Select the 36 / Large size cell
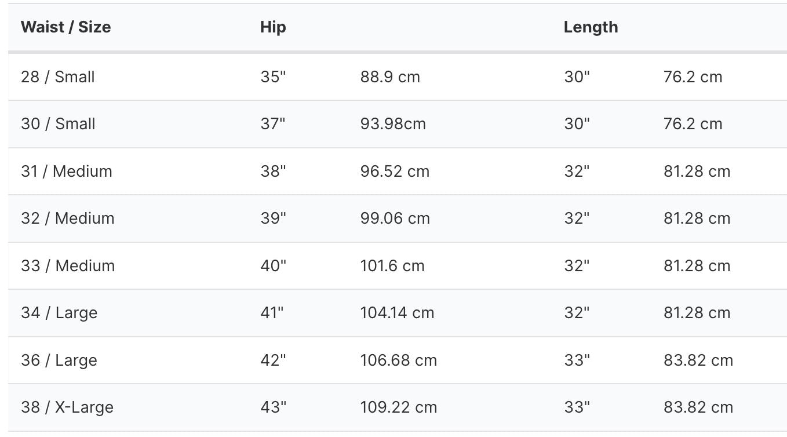The width and height of the screenshot is (787, 437). [x=59, y=360]
